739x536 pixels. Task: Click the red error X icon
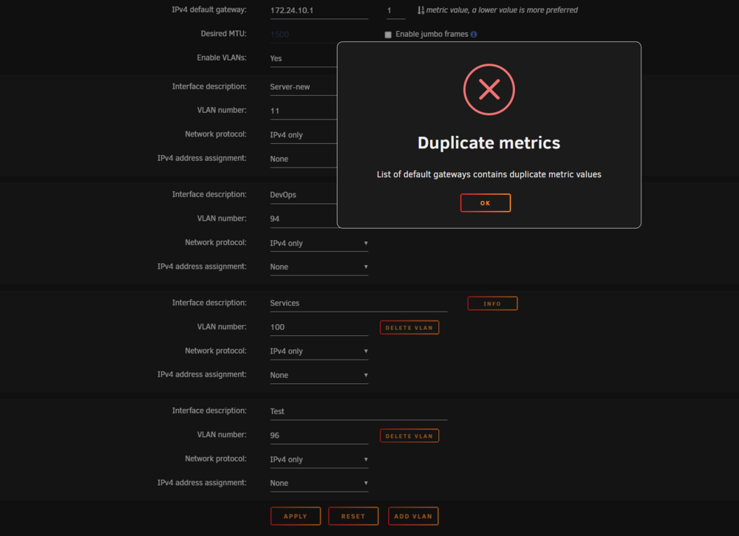click(x=488, y=89)
